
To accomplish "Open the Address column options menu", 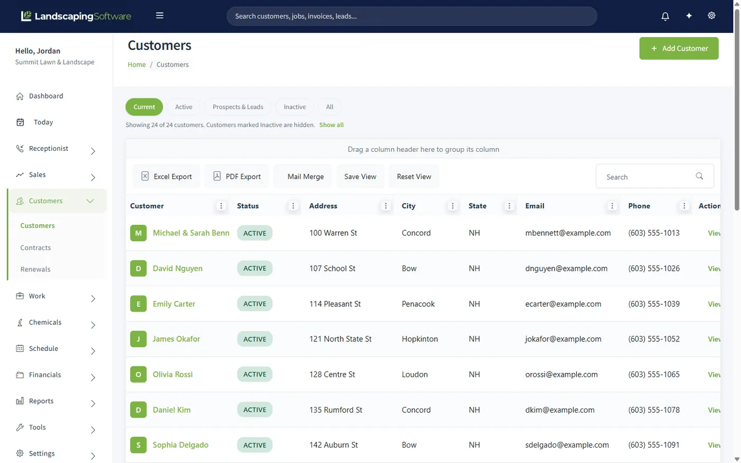I will [x=386, y=206].
